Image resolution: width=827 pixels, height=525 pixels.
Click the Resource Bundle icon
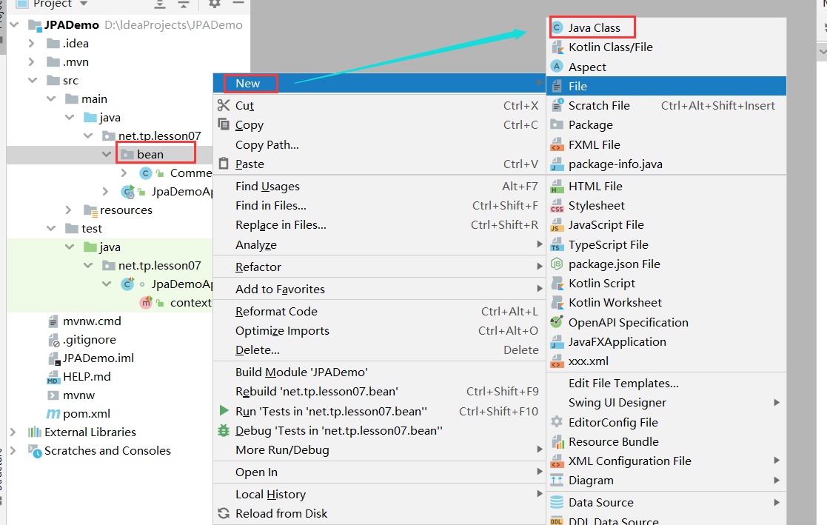pos(557,441)
